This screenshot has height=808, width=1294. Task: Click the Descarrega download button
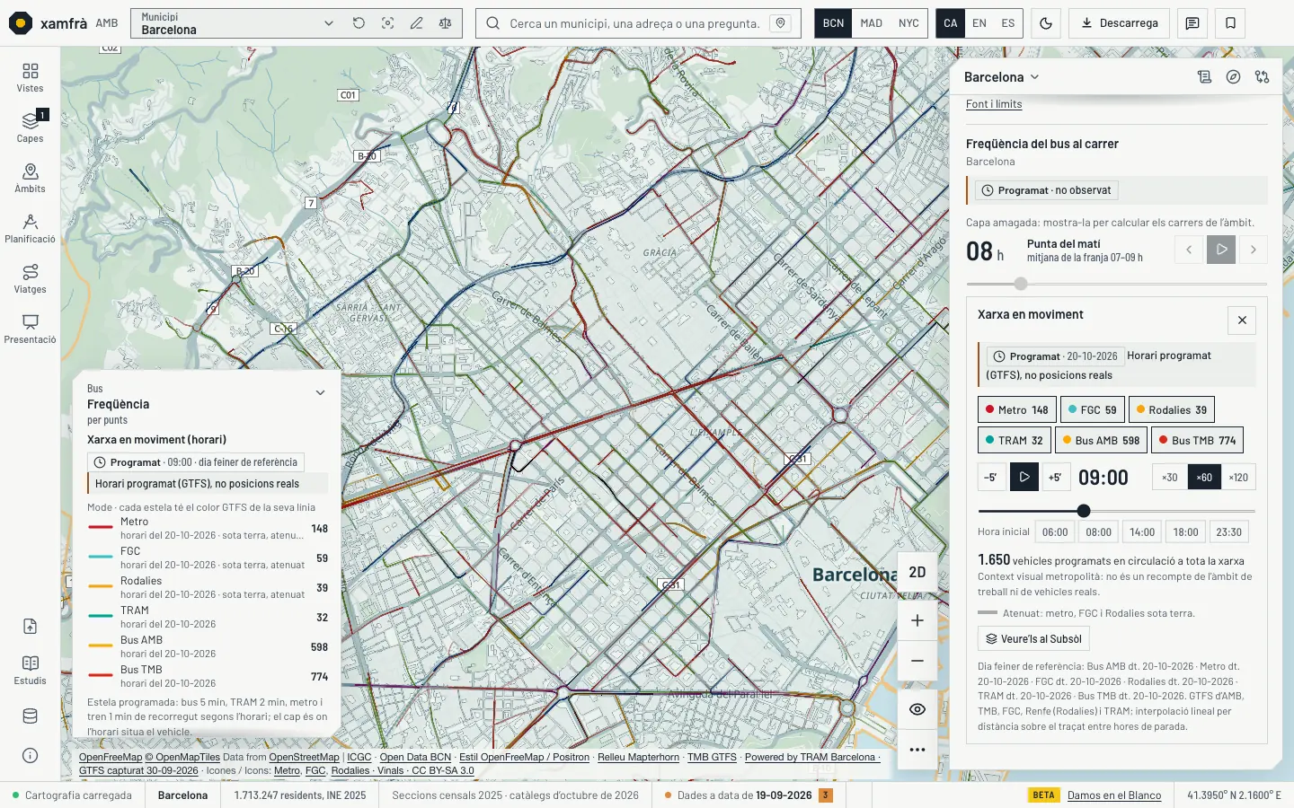pos(1120,23)
